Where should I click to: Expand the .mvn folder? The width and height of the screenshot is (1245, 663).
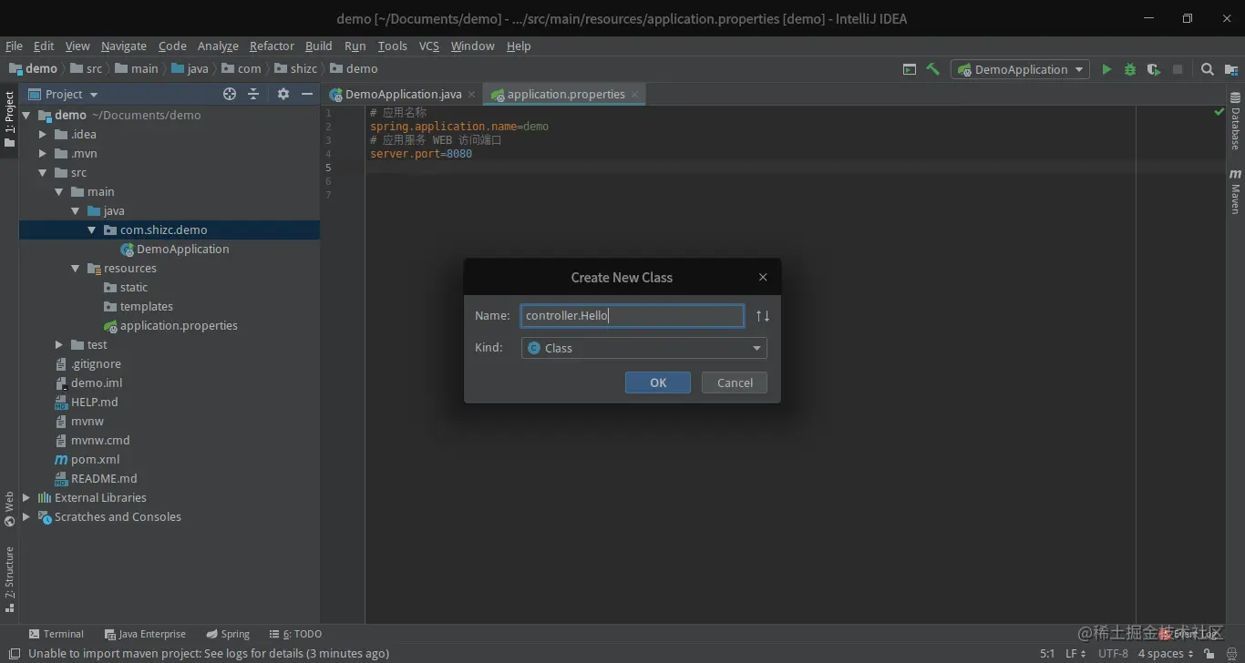pos(43,154)
